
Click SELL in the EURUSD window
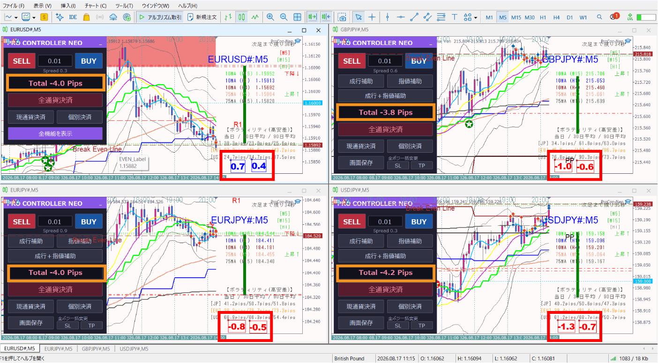22,61
